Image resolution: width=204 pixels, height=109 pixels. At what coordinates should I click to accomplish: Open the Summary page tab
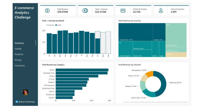19,43
